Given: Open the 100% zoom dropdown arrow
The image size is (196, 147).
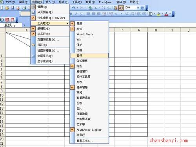Looking at the screenshot, I should (x=138, y=8).
